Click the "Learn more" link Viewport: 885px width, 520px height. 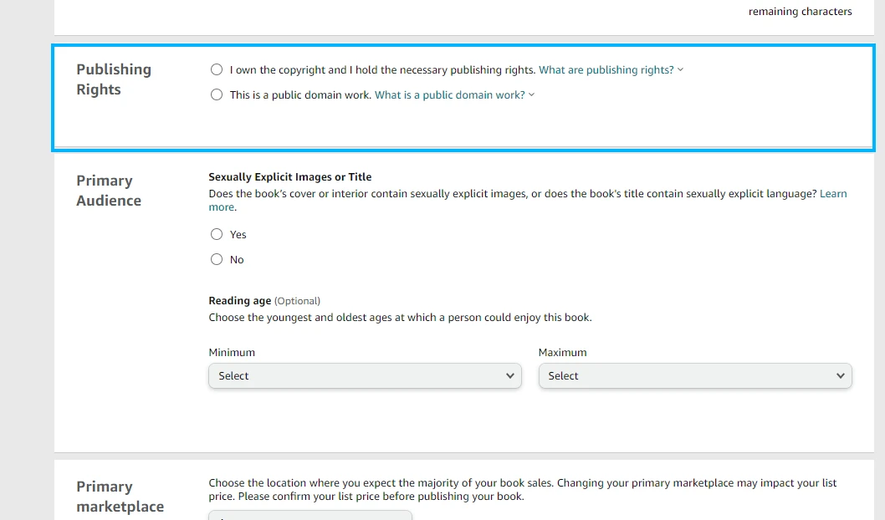(833, 193)
